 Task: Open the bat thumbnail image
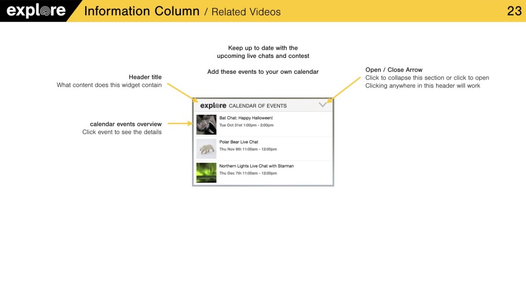[x=206, y=124]
